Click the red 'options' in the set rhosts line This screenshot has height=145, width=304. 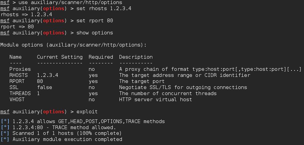click(x=53, y=8)
